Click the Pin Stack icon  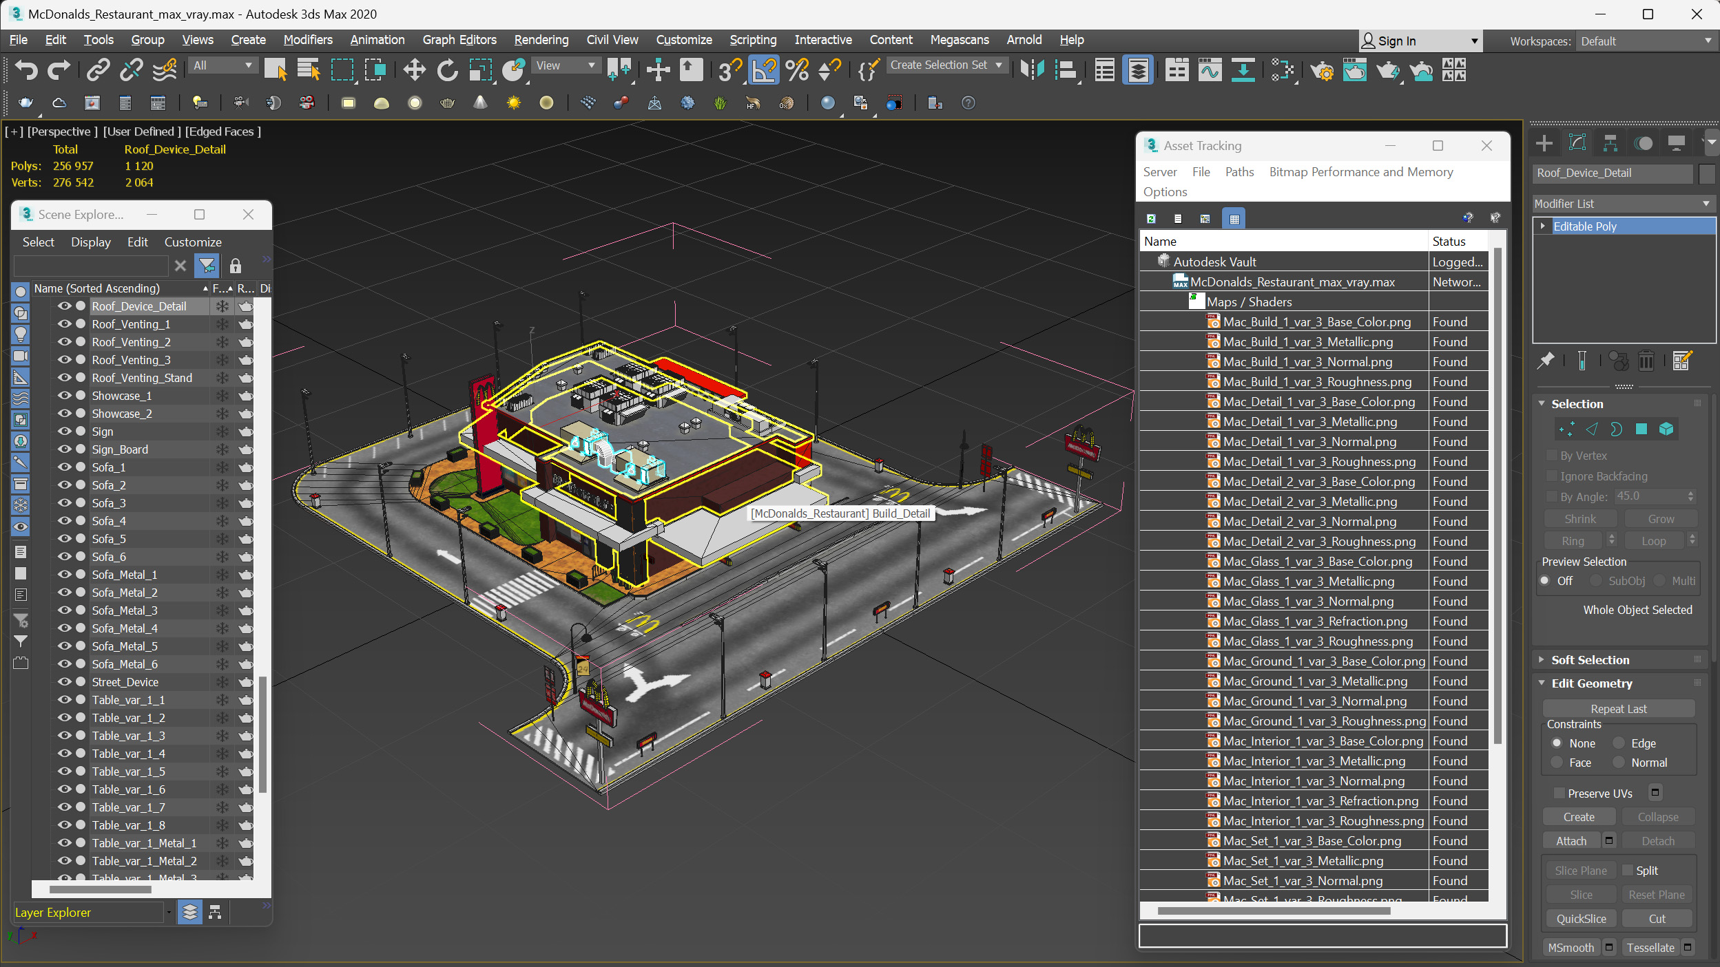1546,361
